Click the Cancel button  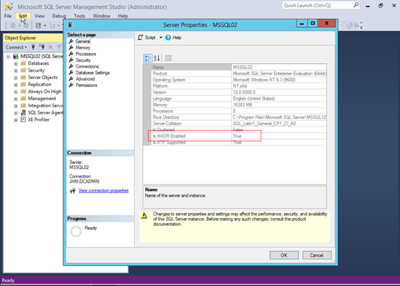click(x=317, y=255)
